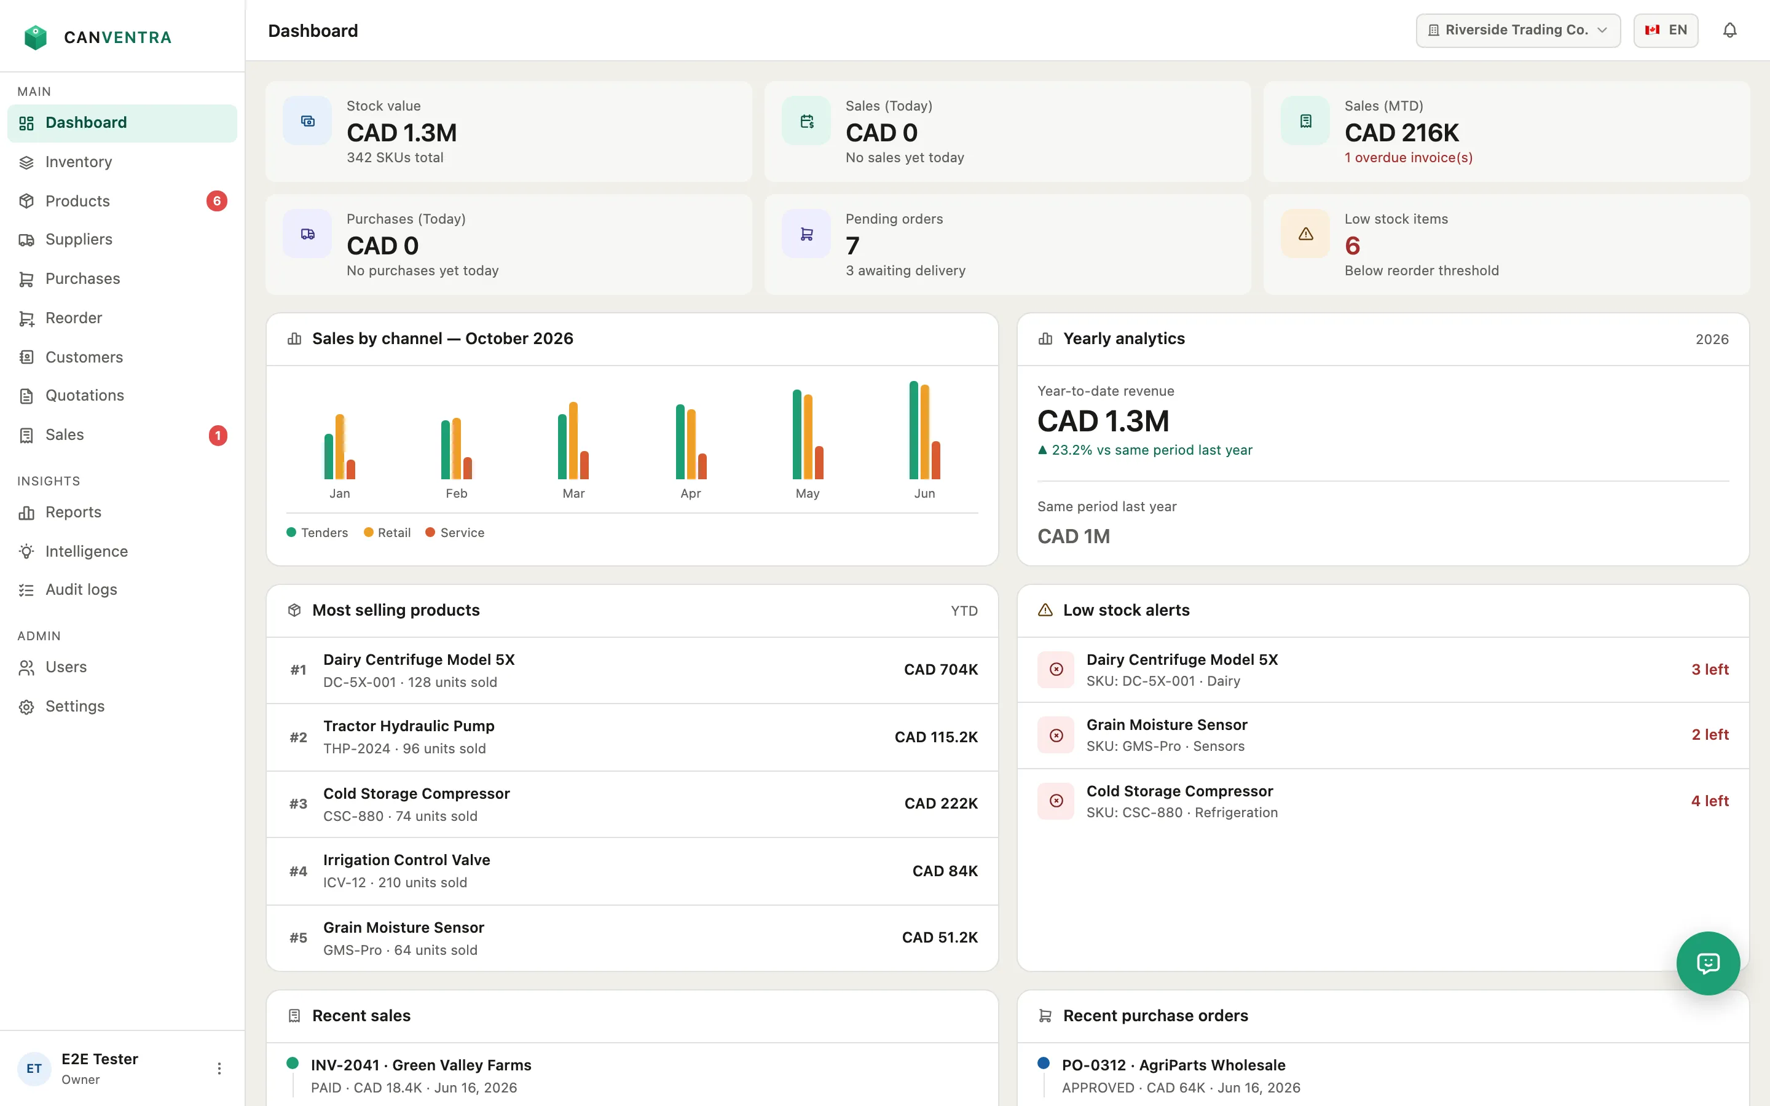Go to Quotations
Viewport: 1770px width, 1106px height.
tap(122, 396)
